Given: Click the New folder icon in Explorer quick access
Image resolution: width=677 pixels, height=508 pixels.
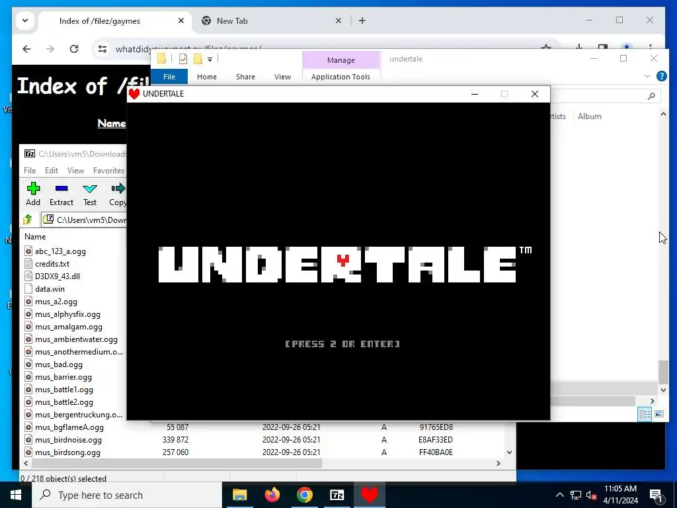Looking at the screenshot, I should tap(198, 59).
